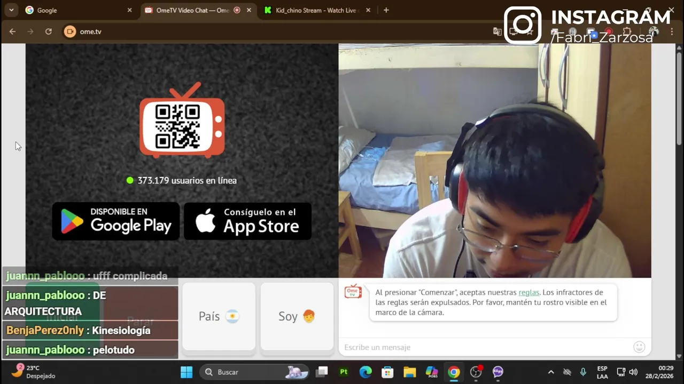Switch the ESP LAA input language
This screenshot has width=684, height=384.
pos(602,372)
